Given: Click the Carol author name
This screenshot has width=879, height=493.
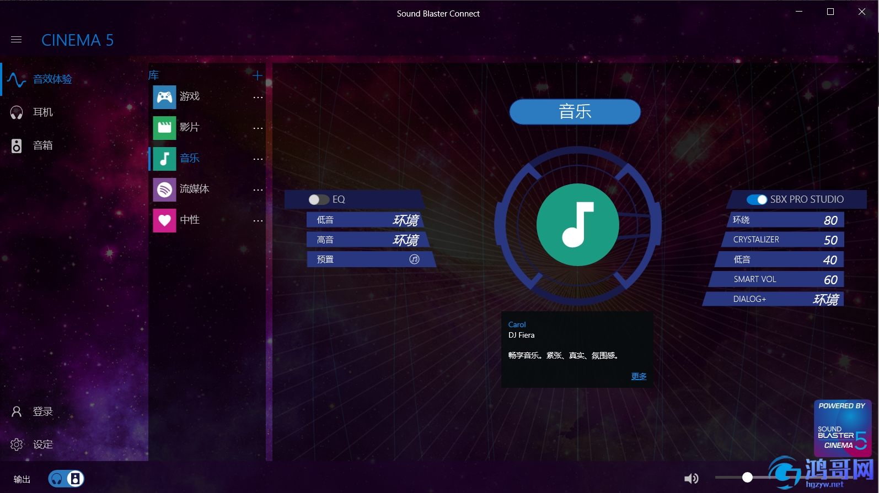Looking at the screenshot, I should coord(517,324).
